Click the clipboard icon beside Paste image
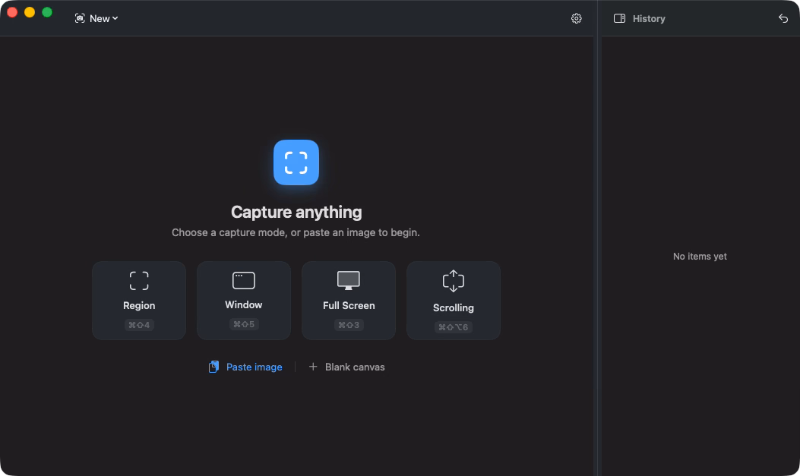Image resolution: width=800 pixels, height=476 pixels. pos(213,367)
